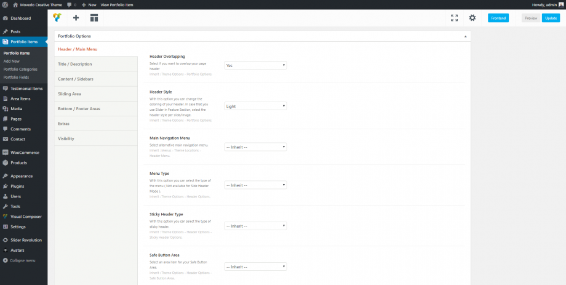
Task: Click the WordPress logo in admin bar
Action: tap(5, 4)
